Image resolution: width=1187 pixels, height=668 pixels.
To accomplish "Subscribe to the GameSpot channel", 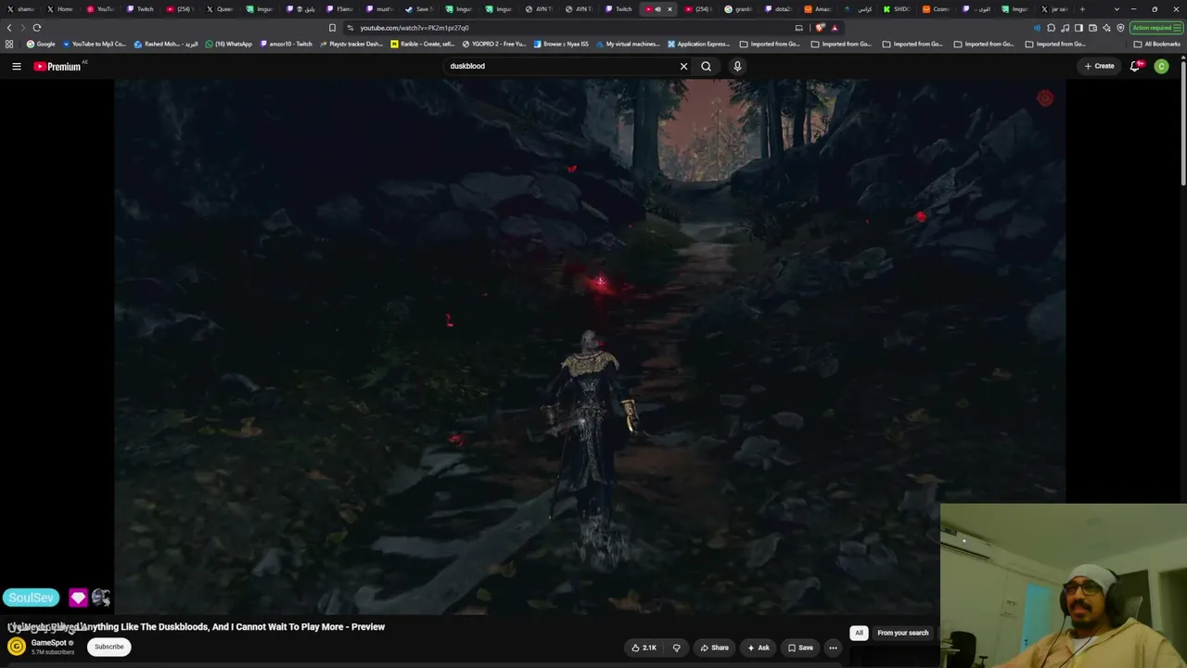I will [108, 647].
